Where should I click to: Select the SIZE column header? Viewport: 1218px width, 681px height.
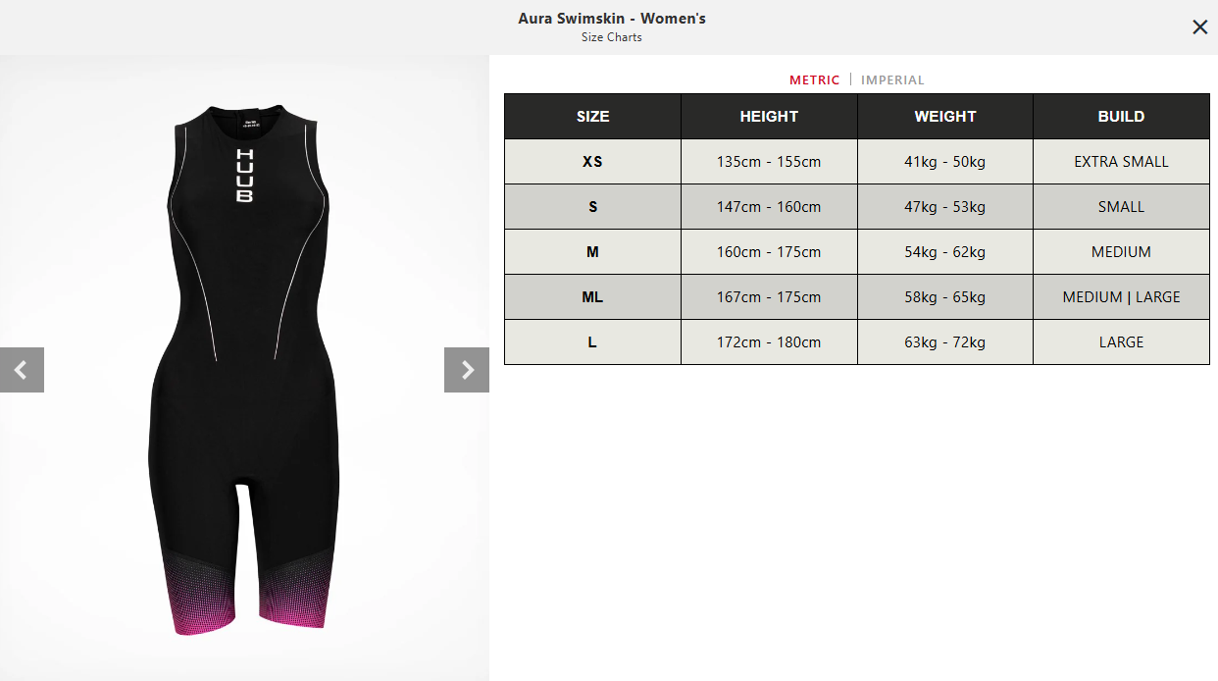coord(592,116)
